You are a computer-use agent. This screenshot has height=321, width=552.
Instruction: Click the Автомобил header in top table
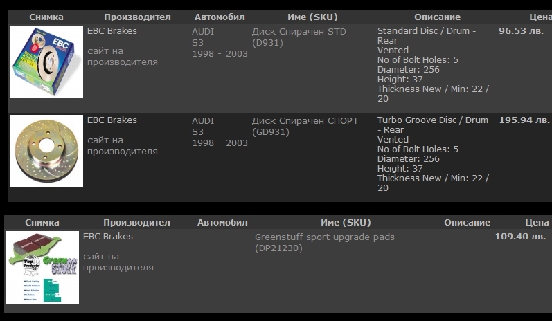[x=220, y=17]
